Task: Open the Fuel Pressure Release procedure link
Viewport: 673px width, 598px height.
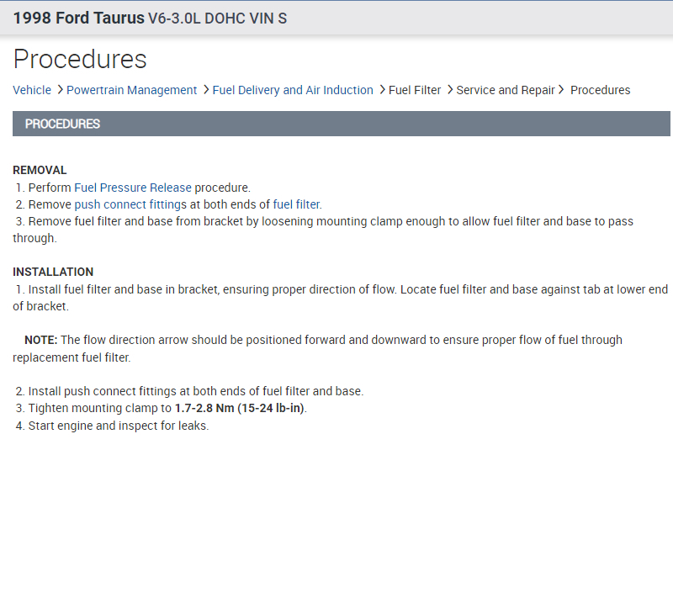Action: point(133,188)
